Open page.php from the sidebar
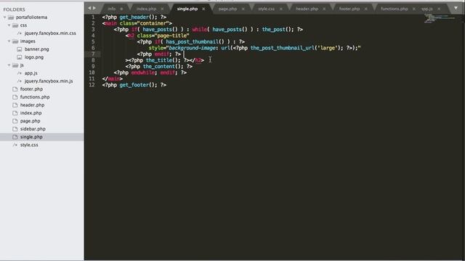The width and height of the screenshot is (465, 261). click(30, 121)
